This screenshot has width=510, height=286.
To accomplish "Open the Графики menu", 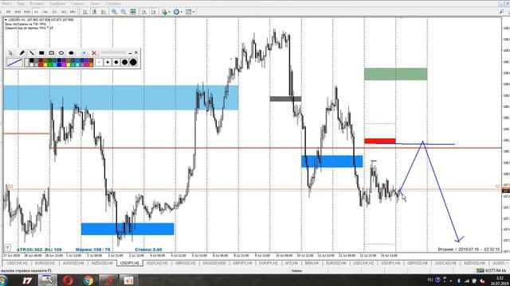I will click(57, 3).
